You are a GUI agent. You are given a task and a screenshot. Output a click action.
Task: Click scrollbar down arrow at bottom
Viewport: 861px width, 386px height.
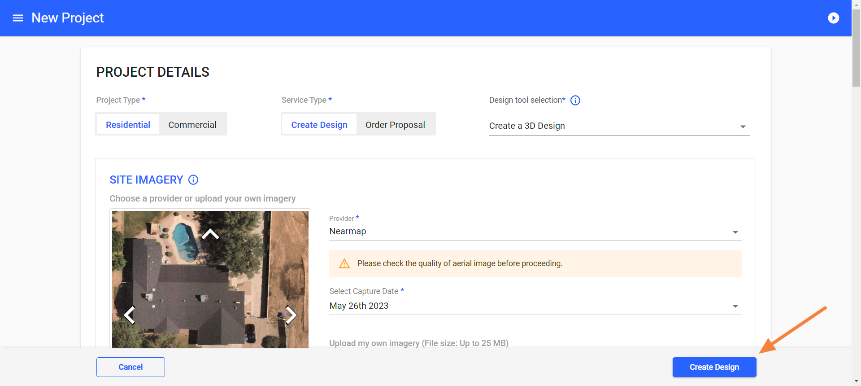[856, 381]
